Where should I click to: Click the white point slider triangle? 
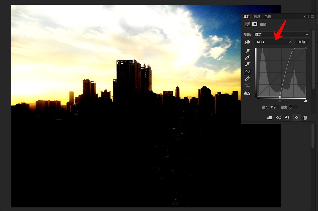click(x=306, y=101)
